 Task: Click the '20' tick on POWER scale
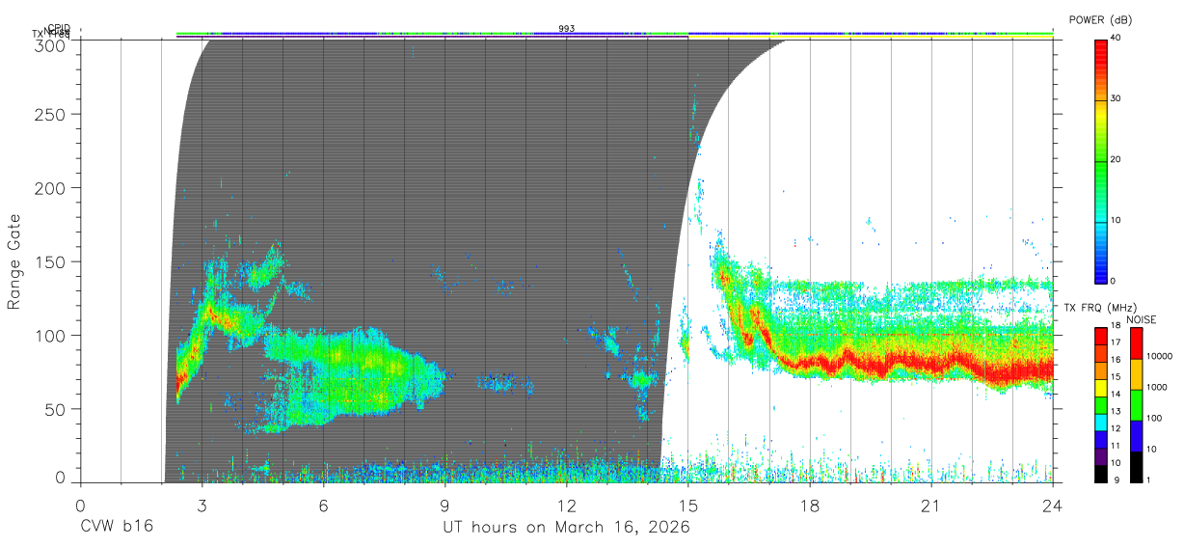(1117, 160)
